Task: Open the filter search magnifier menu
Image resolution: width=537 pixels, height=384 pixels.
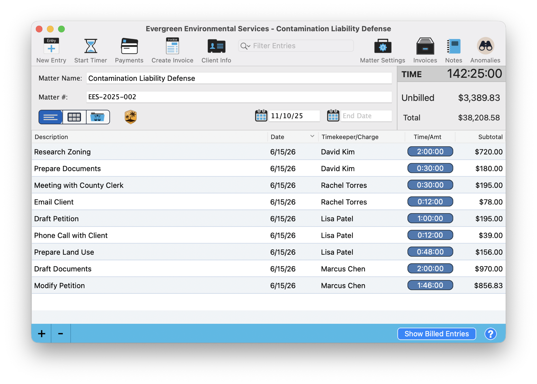Action: [245, 46]
